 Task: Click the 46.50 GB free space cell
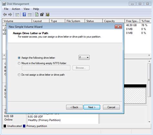click(131, 25)
